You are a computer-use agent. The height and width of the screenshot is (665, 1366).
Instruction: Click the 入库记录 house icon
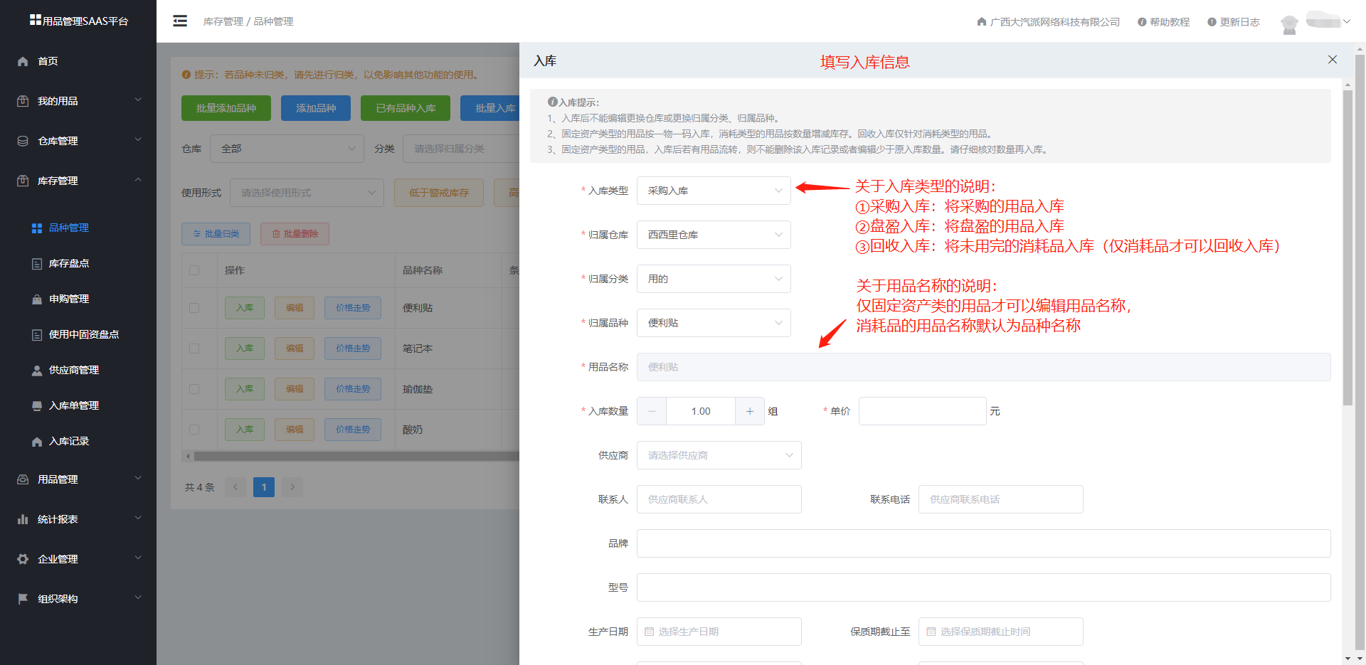37,441
